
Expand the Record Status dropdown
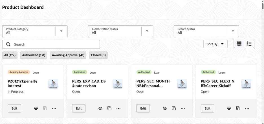pos(233,31)
